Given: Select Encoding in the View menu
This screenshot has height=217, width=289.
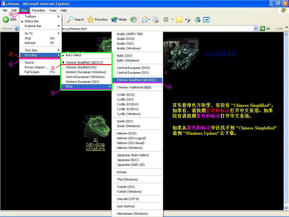Looking at the screenshot, I should pyautogui.click(x=40, y=55).
